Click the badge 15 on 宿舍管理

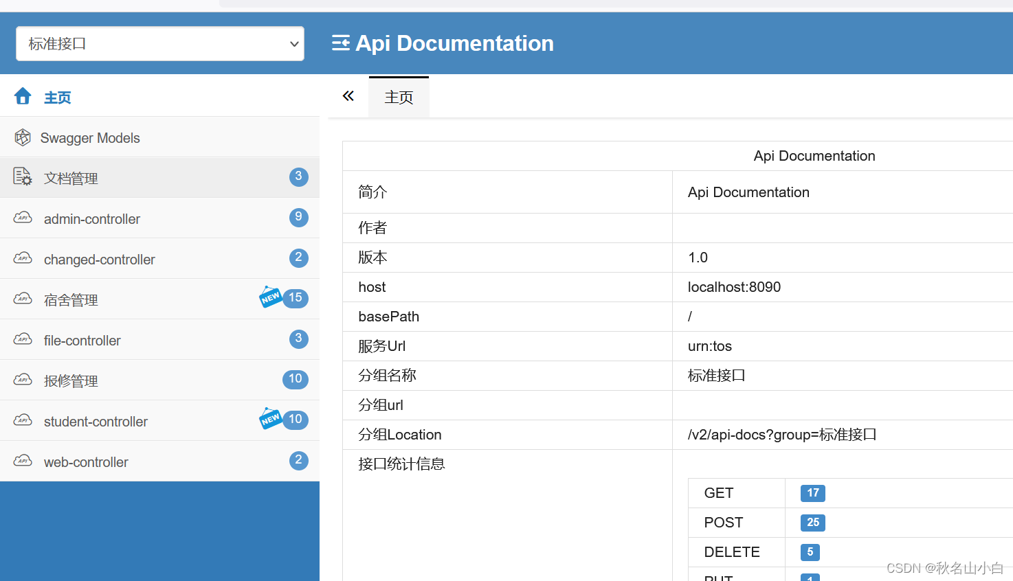[296, 298]
